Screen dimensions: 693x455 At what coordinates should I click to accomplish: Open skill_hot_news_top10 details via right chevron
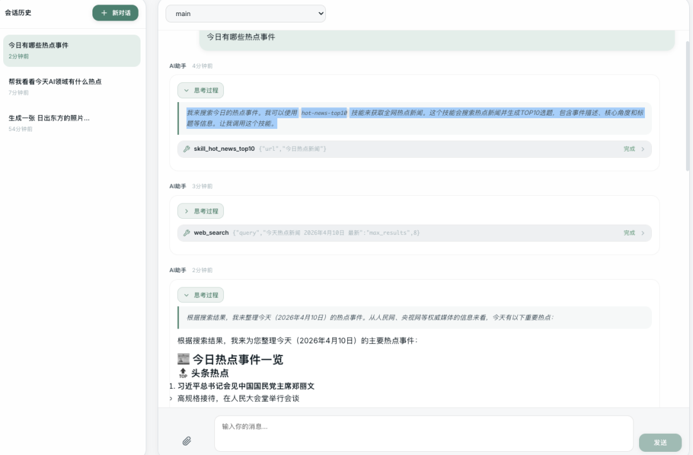coord(643,149)
